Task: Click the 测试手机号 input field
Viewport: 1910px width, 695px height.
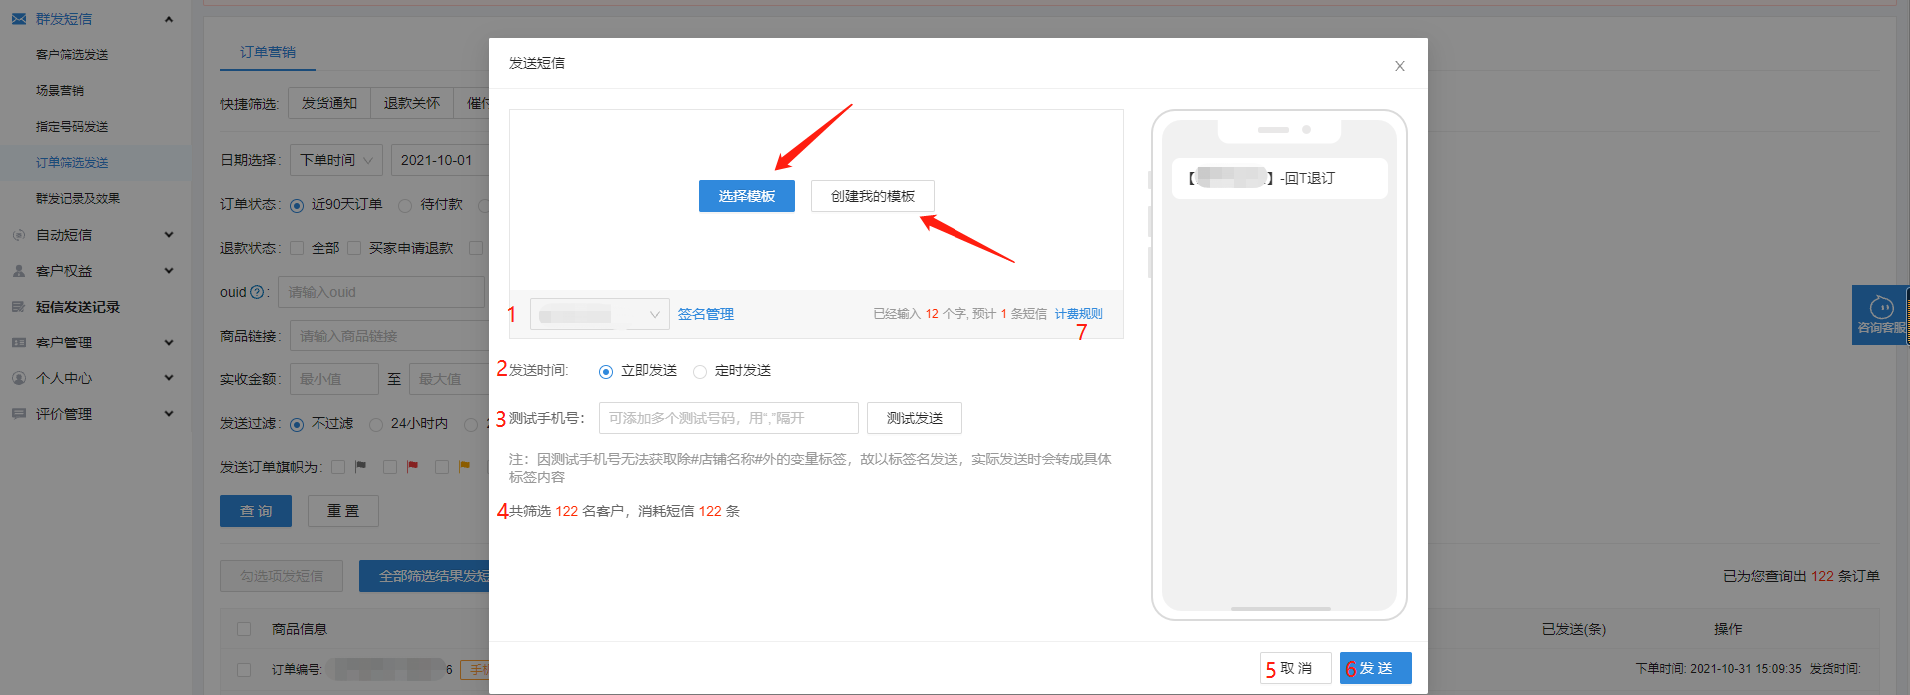Action: (x=729, y=418)
